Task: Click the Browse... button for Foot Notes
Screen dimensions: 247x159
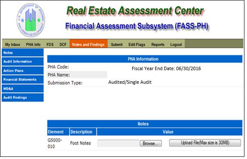Action: coord(151,143)
